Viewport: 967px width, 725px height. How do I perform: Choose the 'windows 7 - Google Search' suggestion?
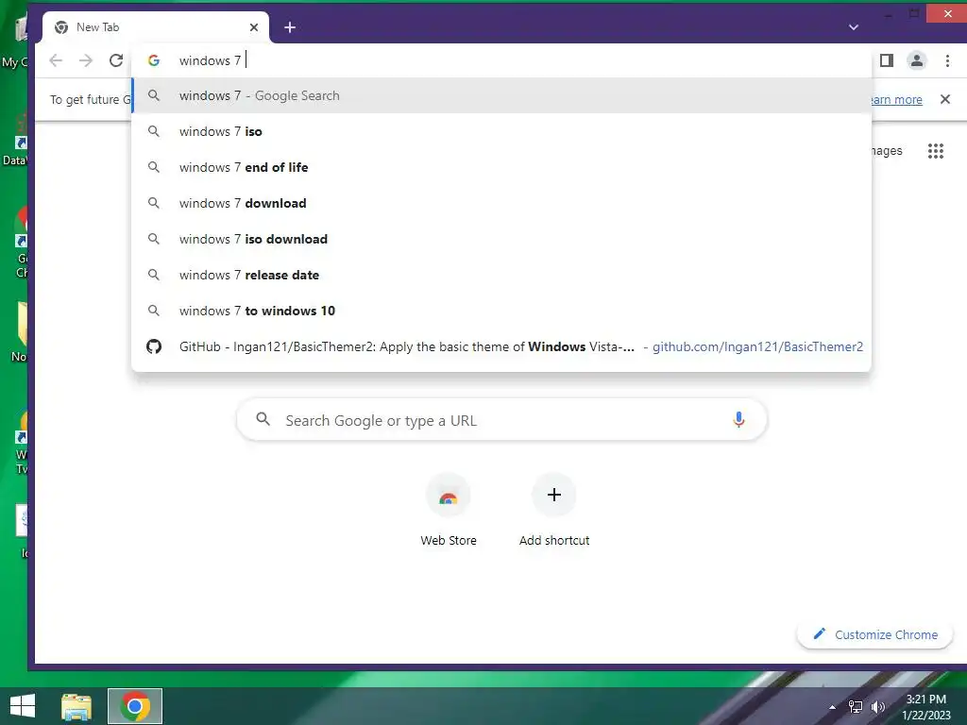pos(501,95)
